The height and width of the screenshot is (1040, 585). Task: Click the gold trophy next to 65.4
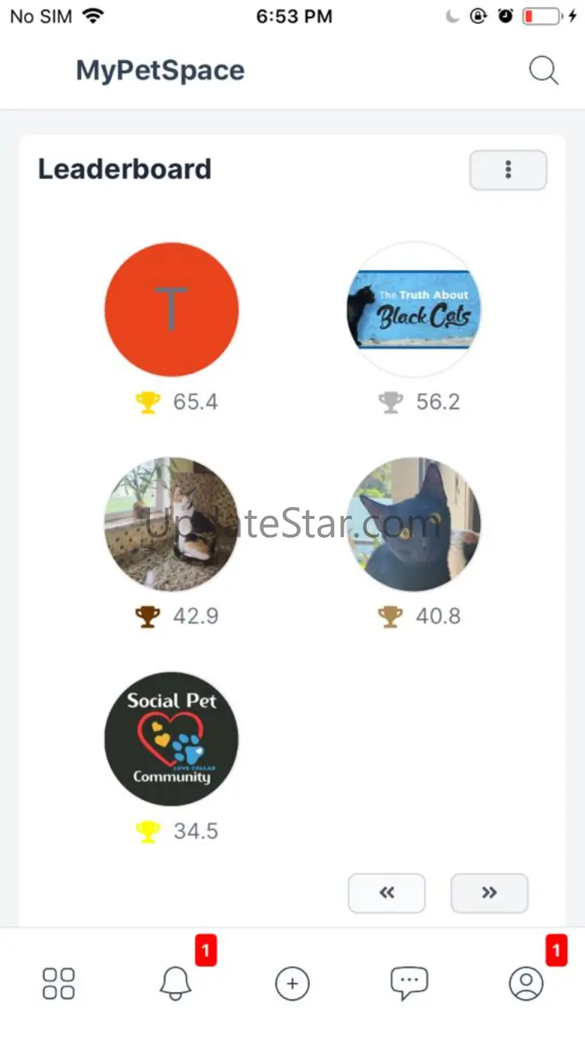[x=148, y=403]
